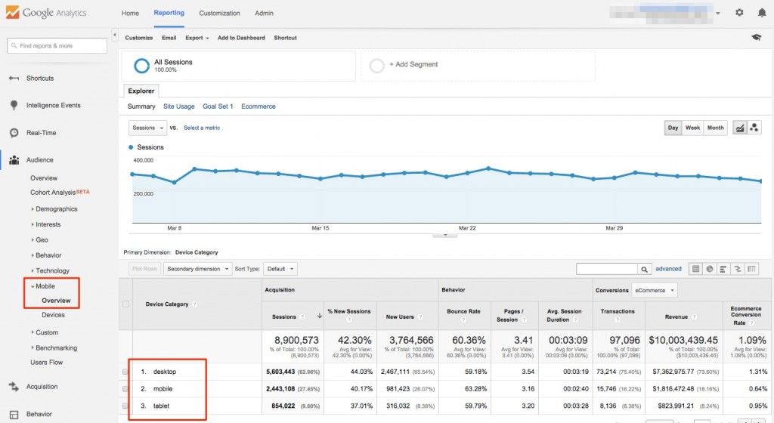Choose the pivot table view icon
This screenshot has width=774, height=423.
click(750, 269)
